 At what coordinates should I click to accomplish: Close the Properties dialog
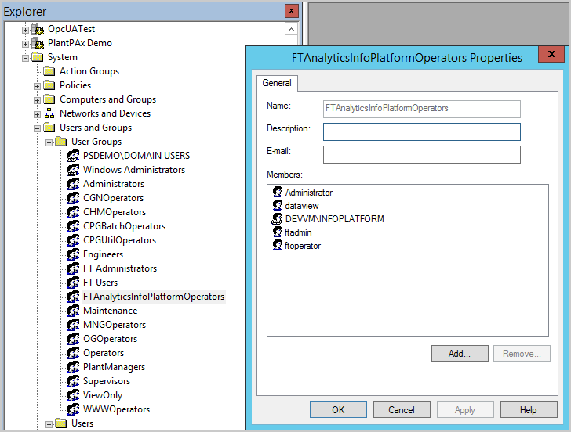[551, 54]
